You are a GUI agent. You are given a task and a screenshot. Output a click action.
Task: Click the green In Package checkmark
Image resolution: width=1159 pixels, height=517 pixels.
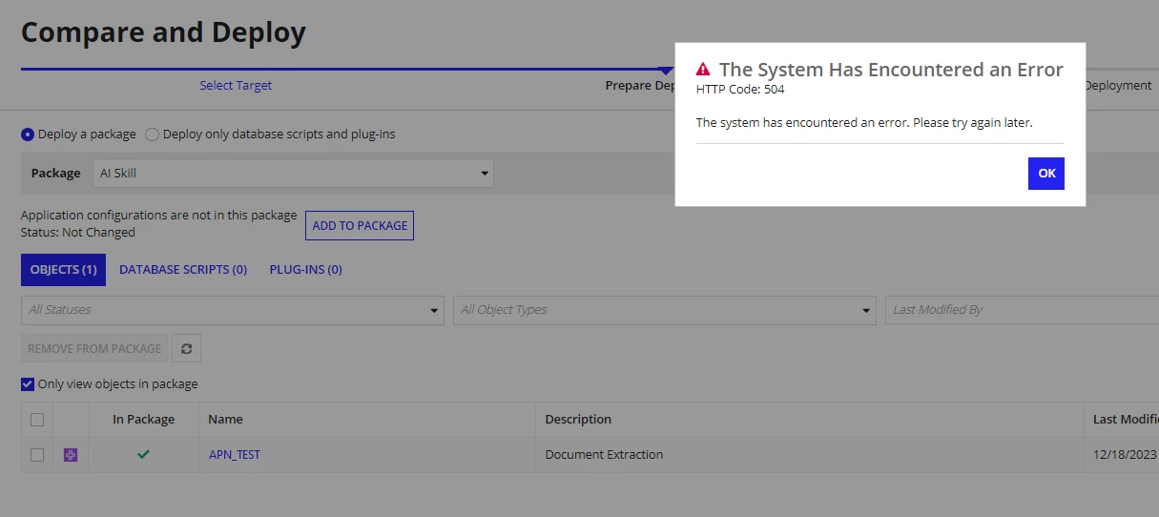click(143, 454)
